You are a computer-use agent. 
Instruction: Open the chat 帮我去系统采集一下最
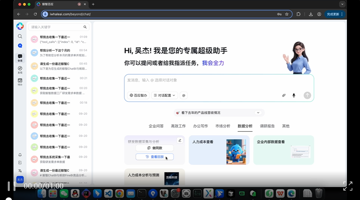59,159
